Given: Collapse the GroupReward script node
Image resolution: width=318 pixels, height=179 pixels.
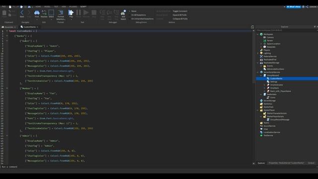Looking at the screenshot, I should [261, 75].
